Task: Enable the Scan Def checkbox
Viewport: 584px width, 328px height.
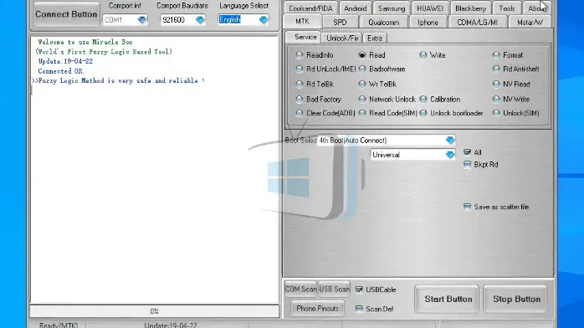Action: point(359,309)
